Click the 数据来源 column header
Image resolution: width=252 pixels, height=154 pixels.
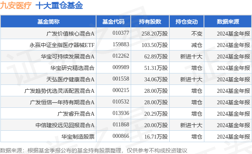(228, 22)
